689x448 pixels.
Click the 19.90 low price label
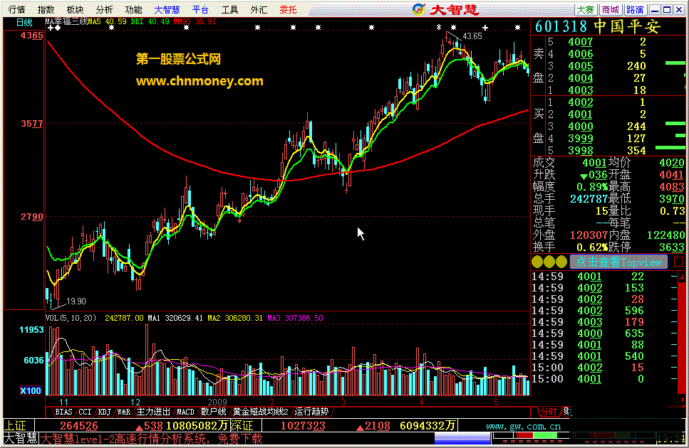coord(76,302)
